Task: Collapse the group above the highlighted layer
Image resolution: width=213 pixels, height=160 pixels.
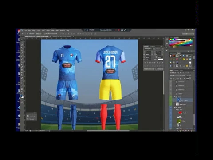Action: pyautogui.click(x=174, y=97)
